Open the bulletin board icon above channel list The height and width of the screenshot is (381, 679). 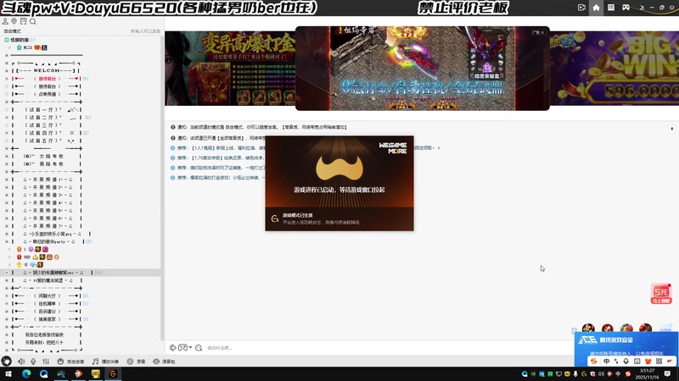tap(24, 21)
